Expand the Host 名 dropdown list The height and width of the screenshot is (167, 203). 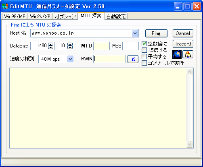click(135, 33)
